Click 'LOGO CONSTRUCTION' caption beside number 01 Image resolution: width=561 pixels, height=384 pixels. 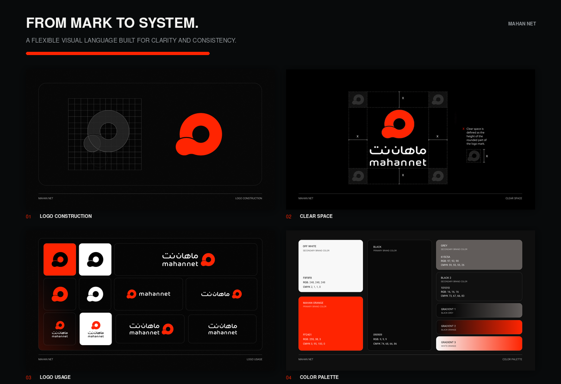pos(66,216)
